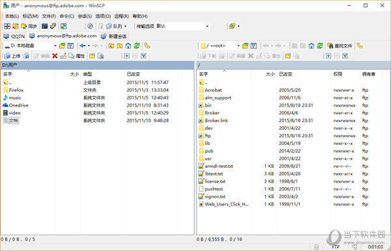Open the 命令(C) menu
Viewport: 391px width, 251px height.
[67, 16]
